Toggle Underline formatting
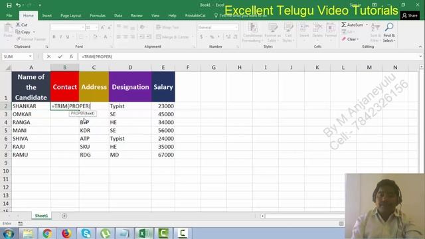 click(x=68, y=37)
